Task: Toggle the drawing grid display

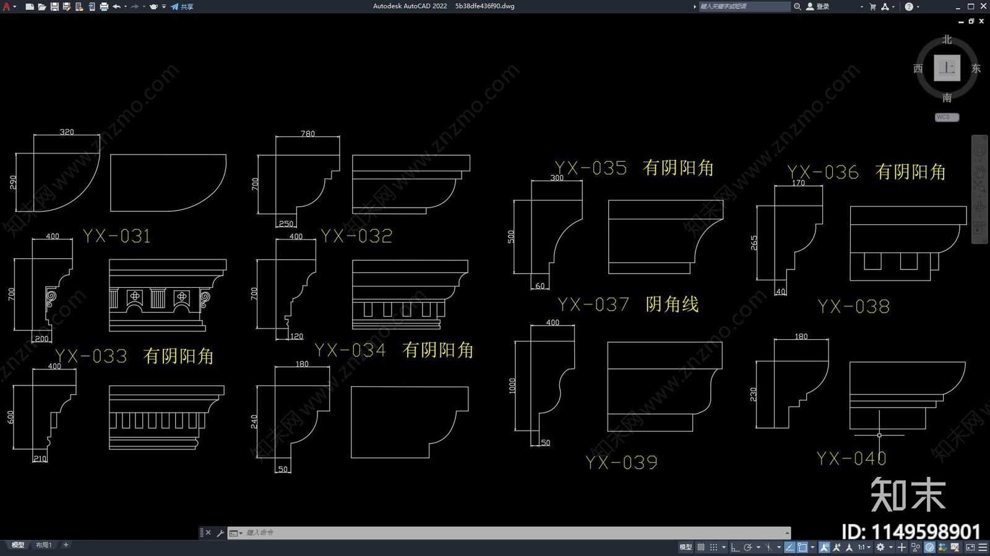Action: click(x=701, y=547)
